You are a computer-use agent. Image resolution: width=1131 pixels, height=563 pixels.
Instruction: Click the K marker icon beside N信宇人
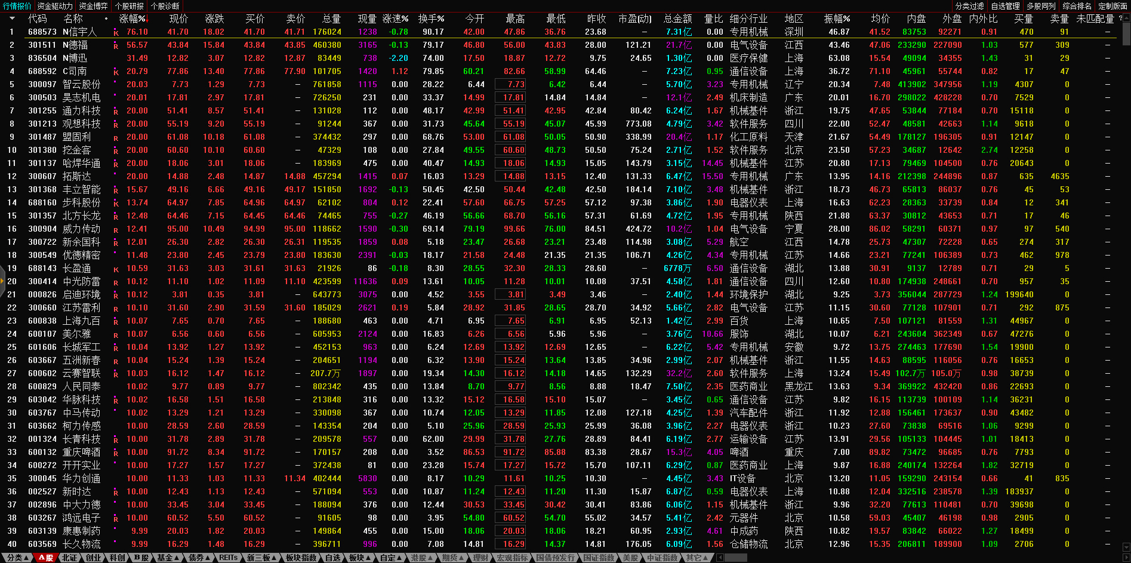click(x=116, y=32)
